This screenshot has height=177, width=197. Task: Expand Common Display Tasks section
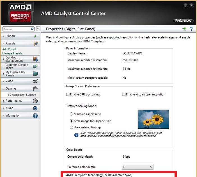pos(4,66)
